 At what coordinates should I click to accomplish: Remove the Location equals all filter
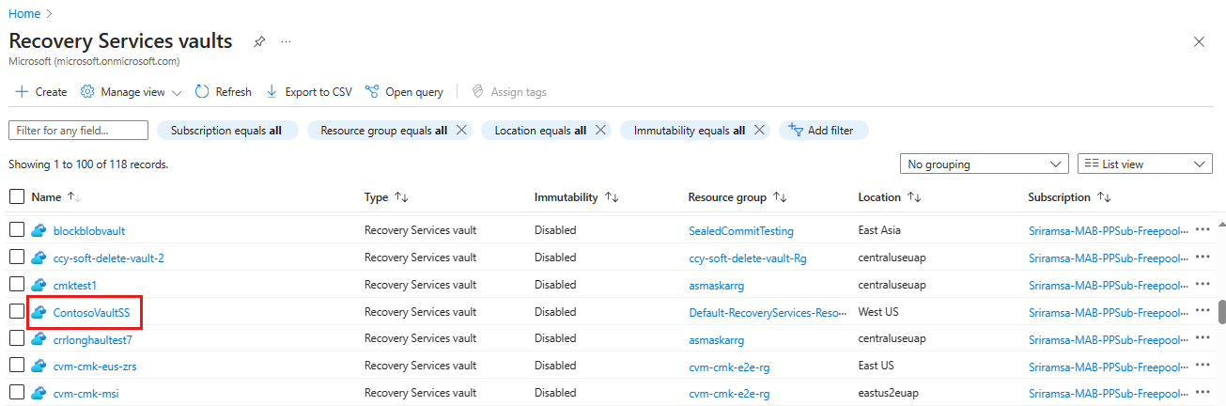(x=601, y=131)
